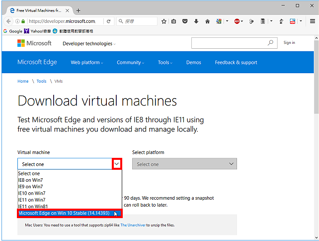This screenshot has height=241, width=319.
Task: Choose IE10 on Win7 option
Action: 70,193
